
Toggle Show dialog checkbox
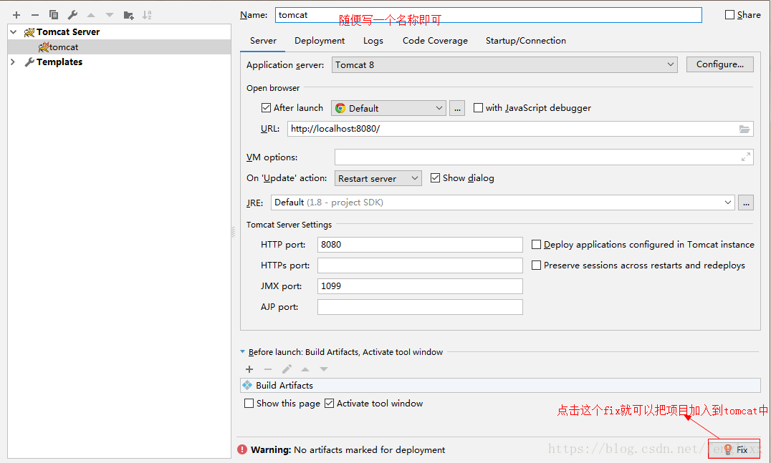(435, 177)
